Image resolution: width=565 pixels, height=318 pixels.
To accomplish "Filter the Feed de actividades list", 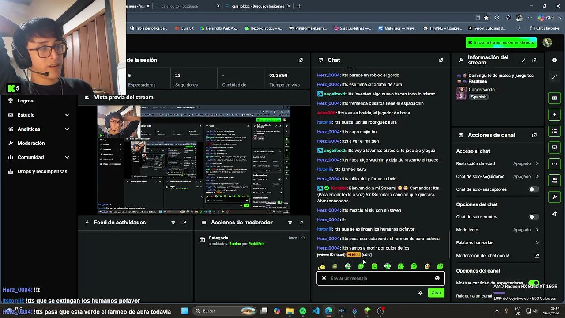I will pos(173,223).
